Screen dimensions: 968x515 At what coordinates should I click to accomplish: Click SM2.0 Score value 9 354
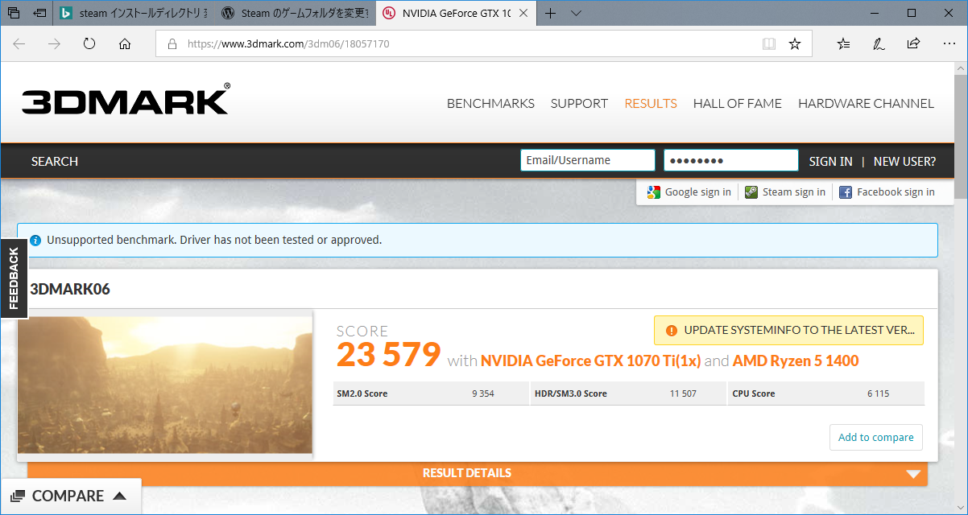[483, 393]
